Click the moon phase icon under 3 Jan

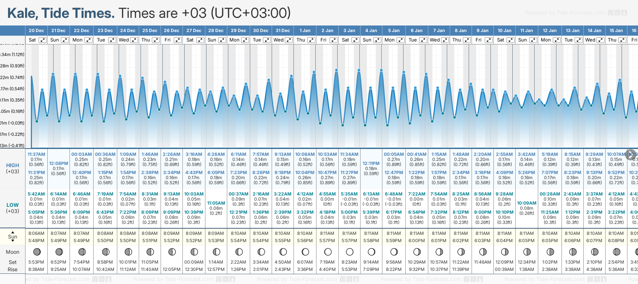coord(350,252)
